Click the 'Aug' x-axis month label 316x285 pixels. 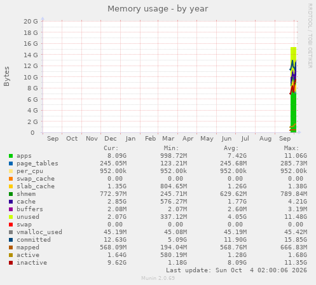click(265, 139)
